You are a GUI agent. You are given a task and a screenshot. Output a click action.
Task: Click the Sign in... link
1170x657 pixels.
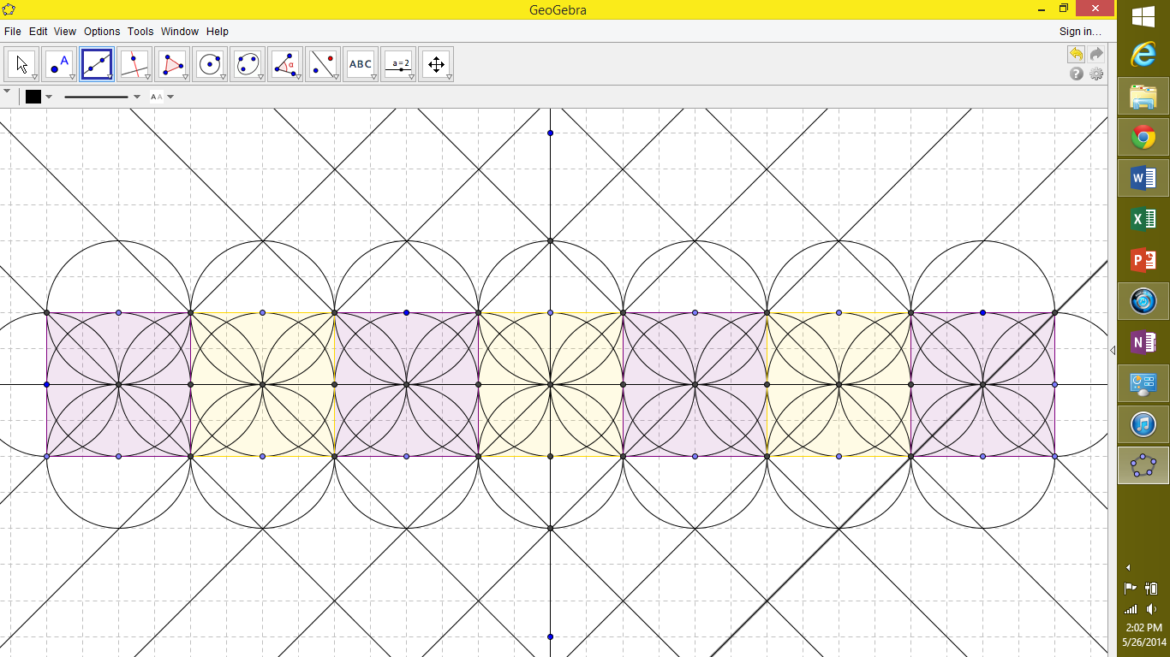[x=1080, y=32]
